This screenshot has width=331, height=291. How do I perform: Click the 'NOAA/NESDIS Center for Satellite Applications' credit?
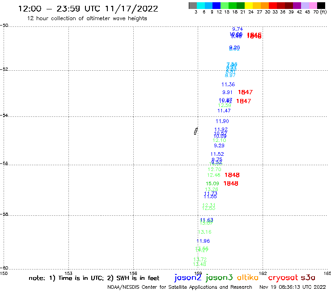(x=180, y=287)
